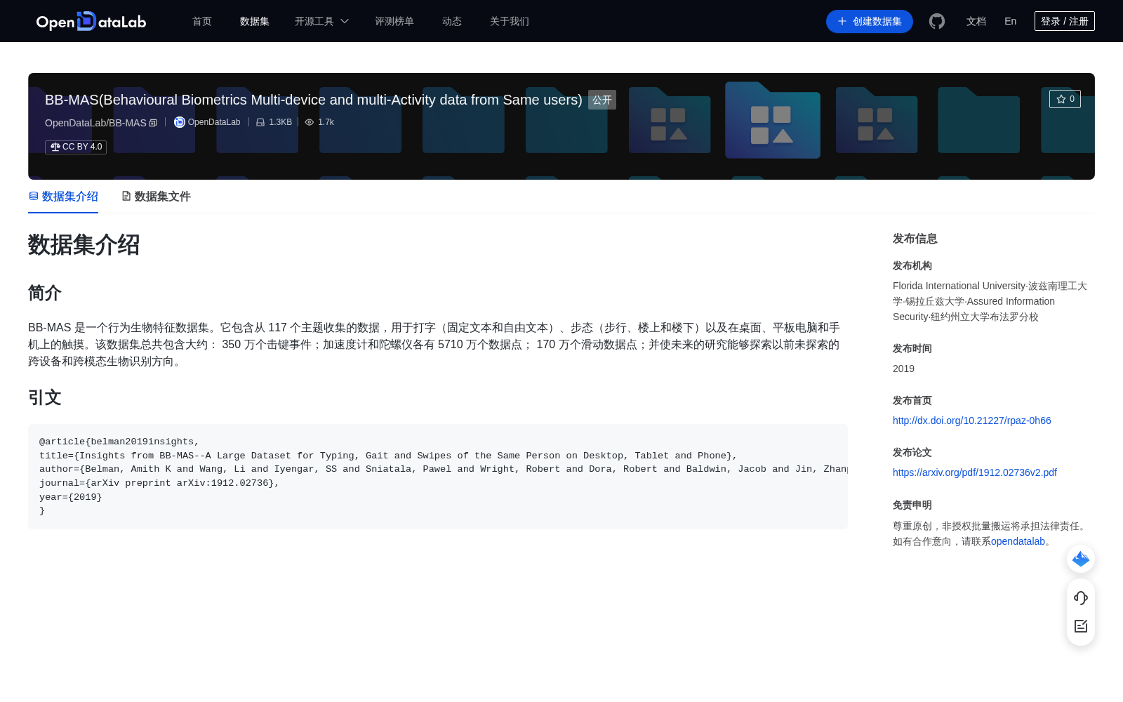Click the 创建数据集 button

(x=870, y=22)
